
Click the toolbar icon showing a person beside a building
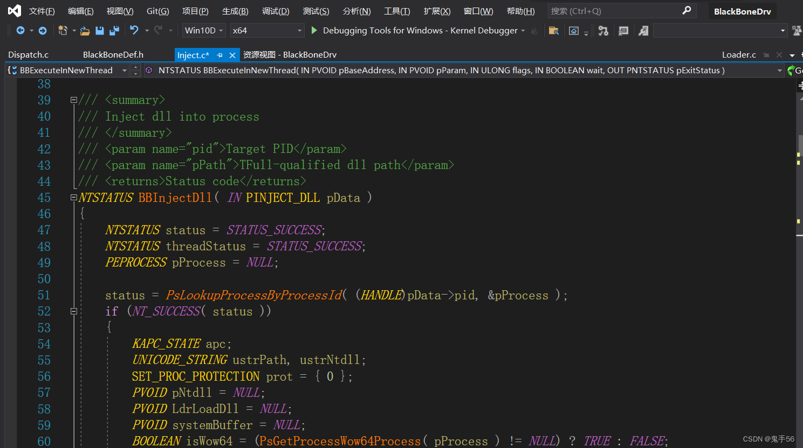643,31
